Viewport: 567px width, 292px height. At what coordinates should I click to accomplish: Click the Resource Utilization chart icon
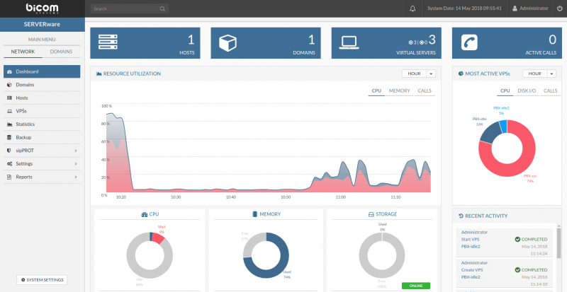coord(99,74)
